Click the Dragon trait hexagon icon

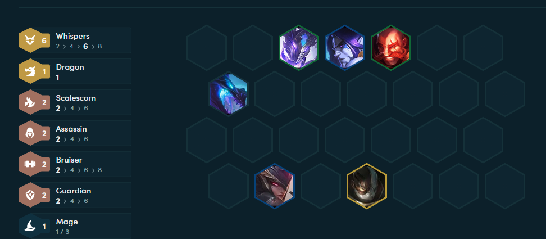(31, 71)
